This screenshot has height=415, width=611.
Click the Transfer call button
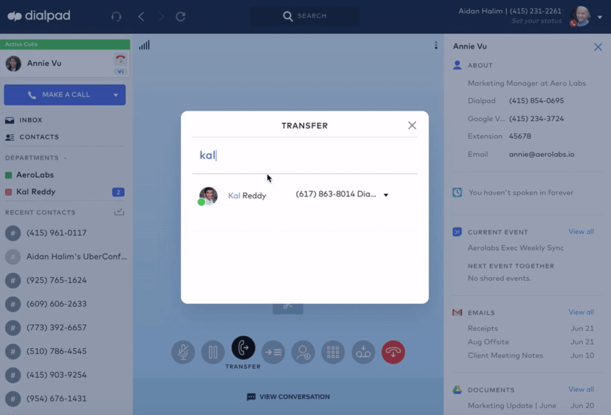[243, 348]
